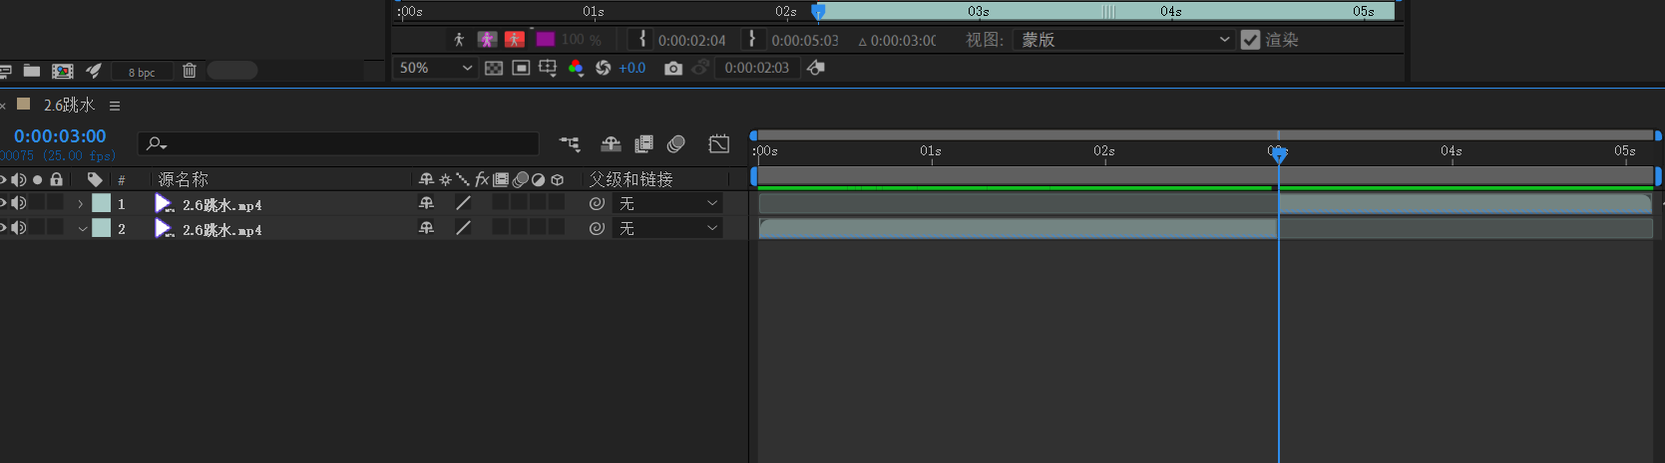Image resolution: width=1665 pixels, height=463 pixels.
Task: Open the 50% magnification dropdown
Action: coord(435,68)
